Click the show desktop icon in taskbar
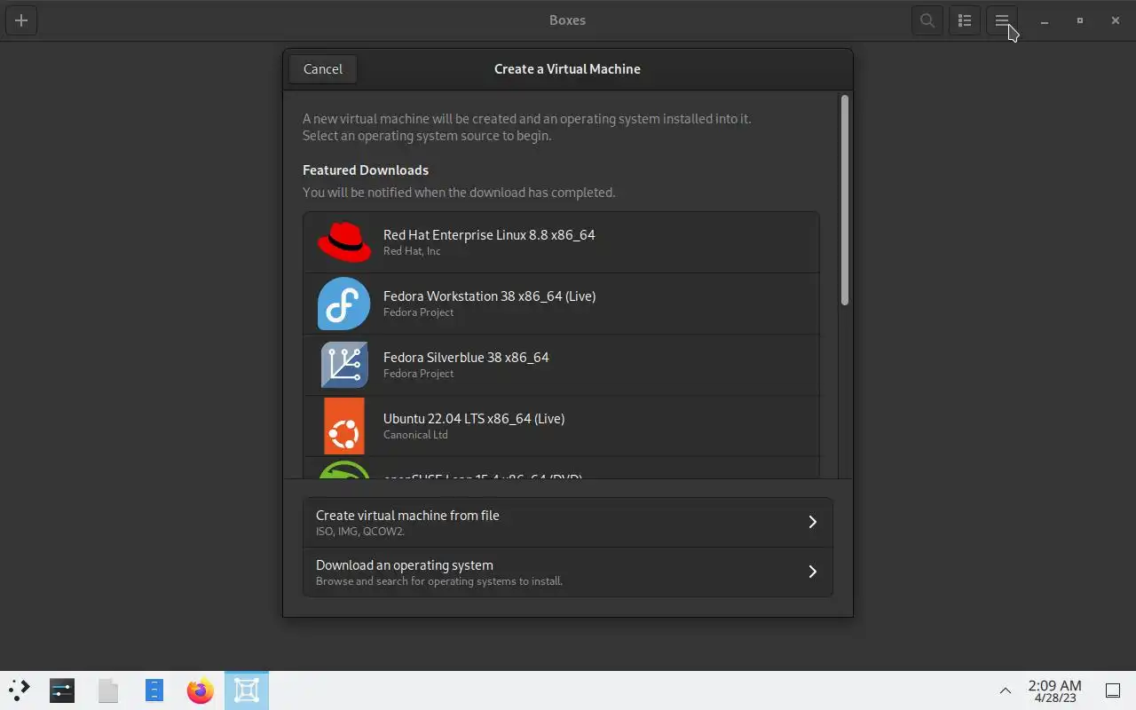The height and width of the screenshot is (710, 1136). tap(1112, 690)
